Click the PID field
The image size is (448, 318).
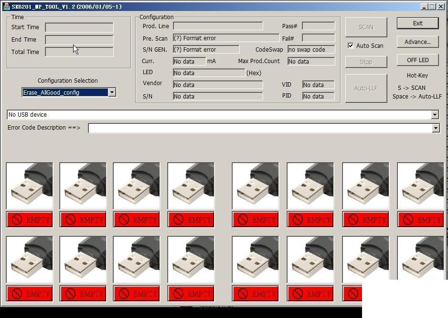(318, 96)
